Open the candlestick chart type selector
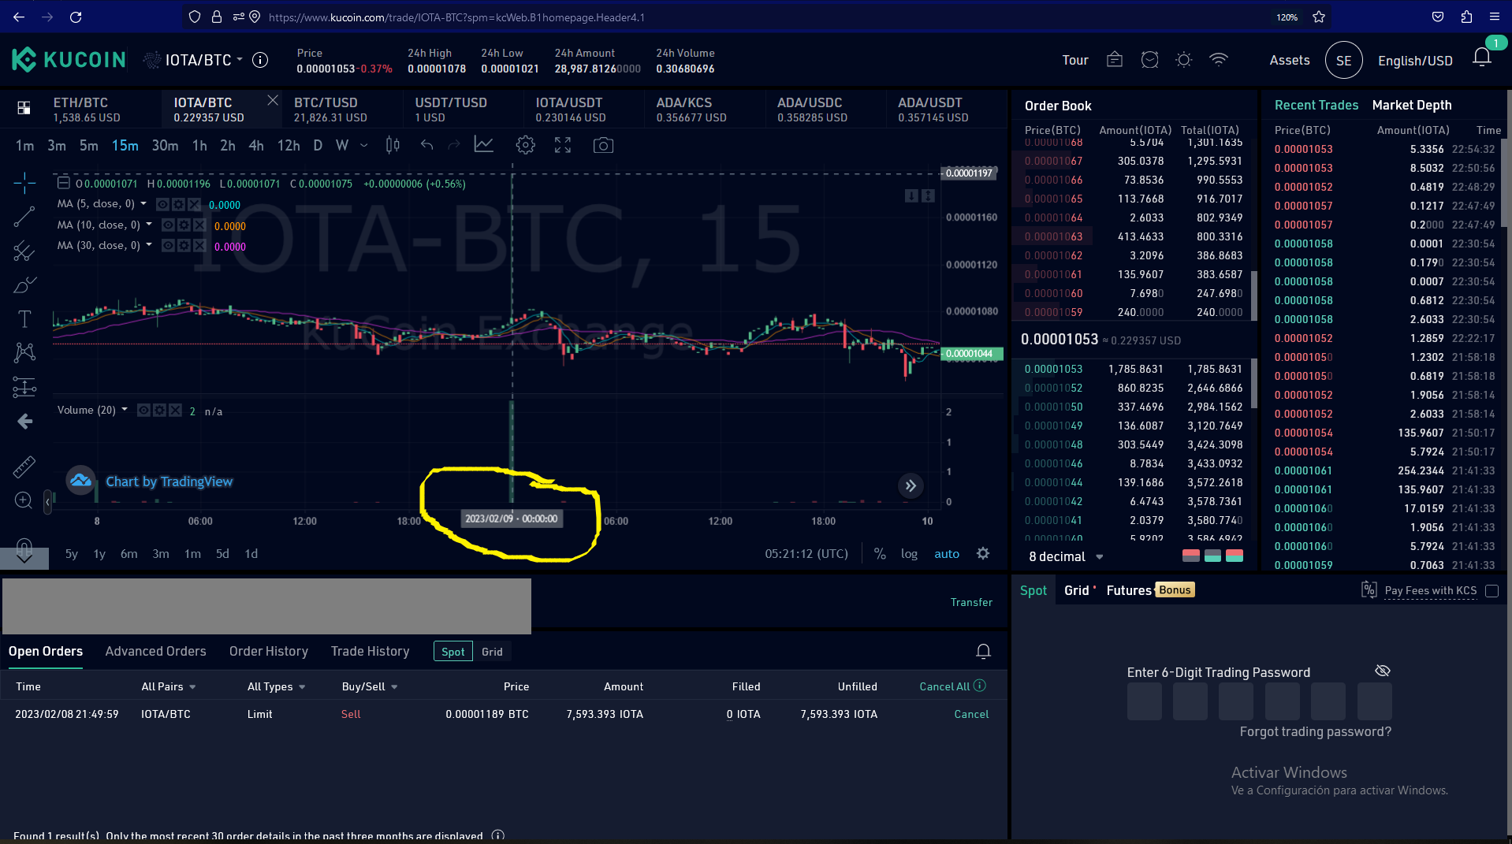1512x844 pixels. (x=393, y=145)
